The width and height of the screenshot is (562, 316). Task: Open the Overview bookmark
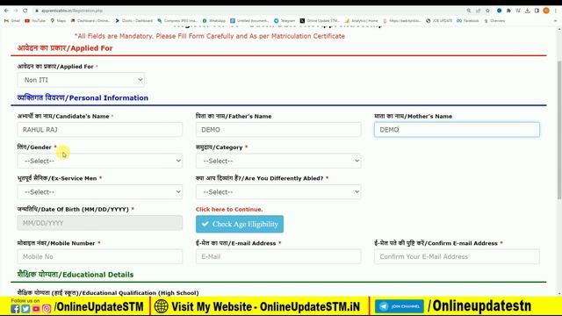(494, 21)
